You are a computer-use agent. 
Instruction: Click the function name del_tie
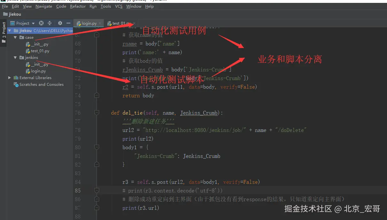(x=132, y=113)
